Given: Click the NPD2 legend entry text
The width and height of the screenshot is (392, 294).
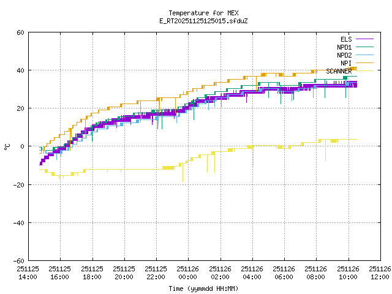Looking at the screenshot, I should point(344,55).
